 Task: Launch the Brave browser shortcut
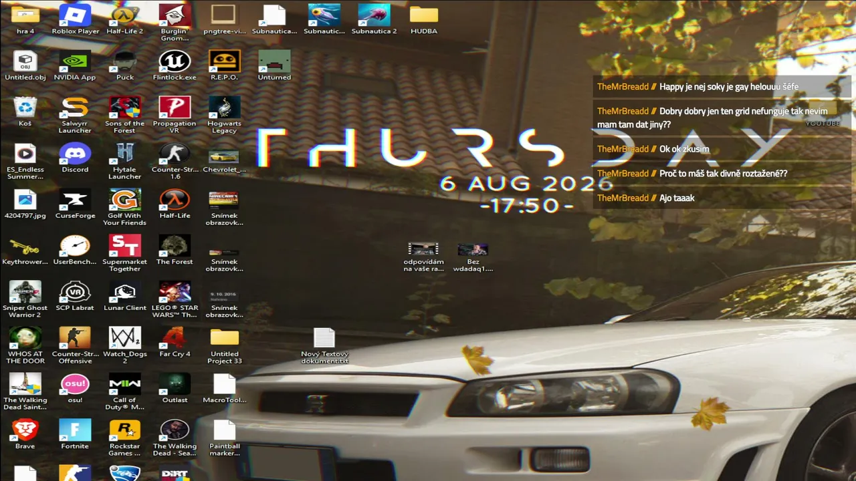25,434
